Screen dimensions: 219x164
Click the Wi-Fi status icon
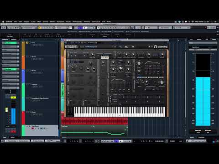click(x=193, y=22)
